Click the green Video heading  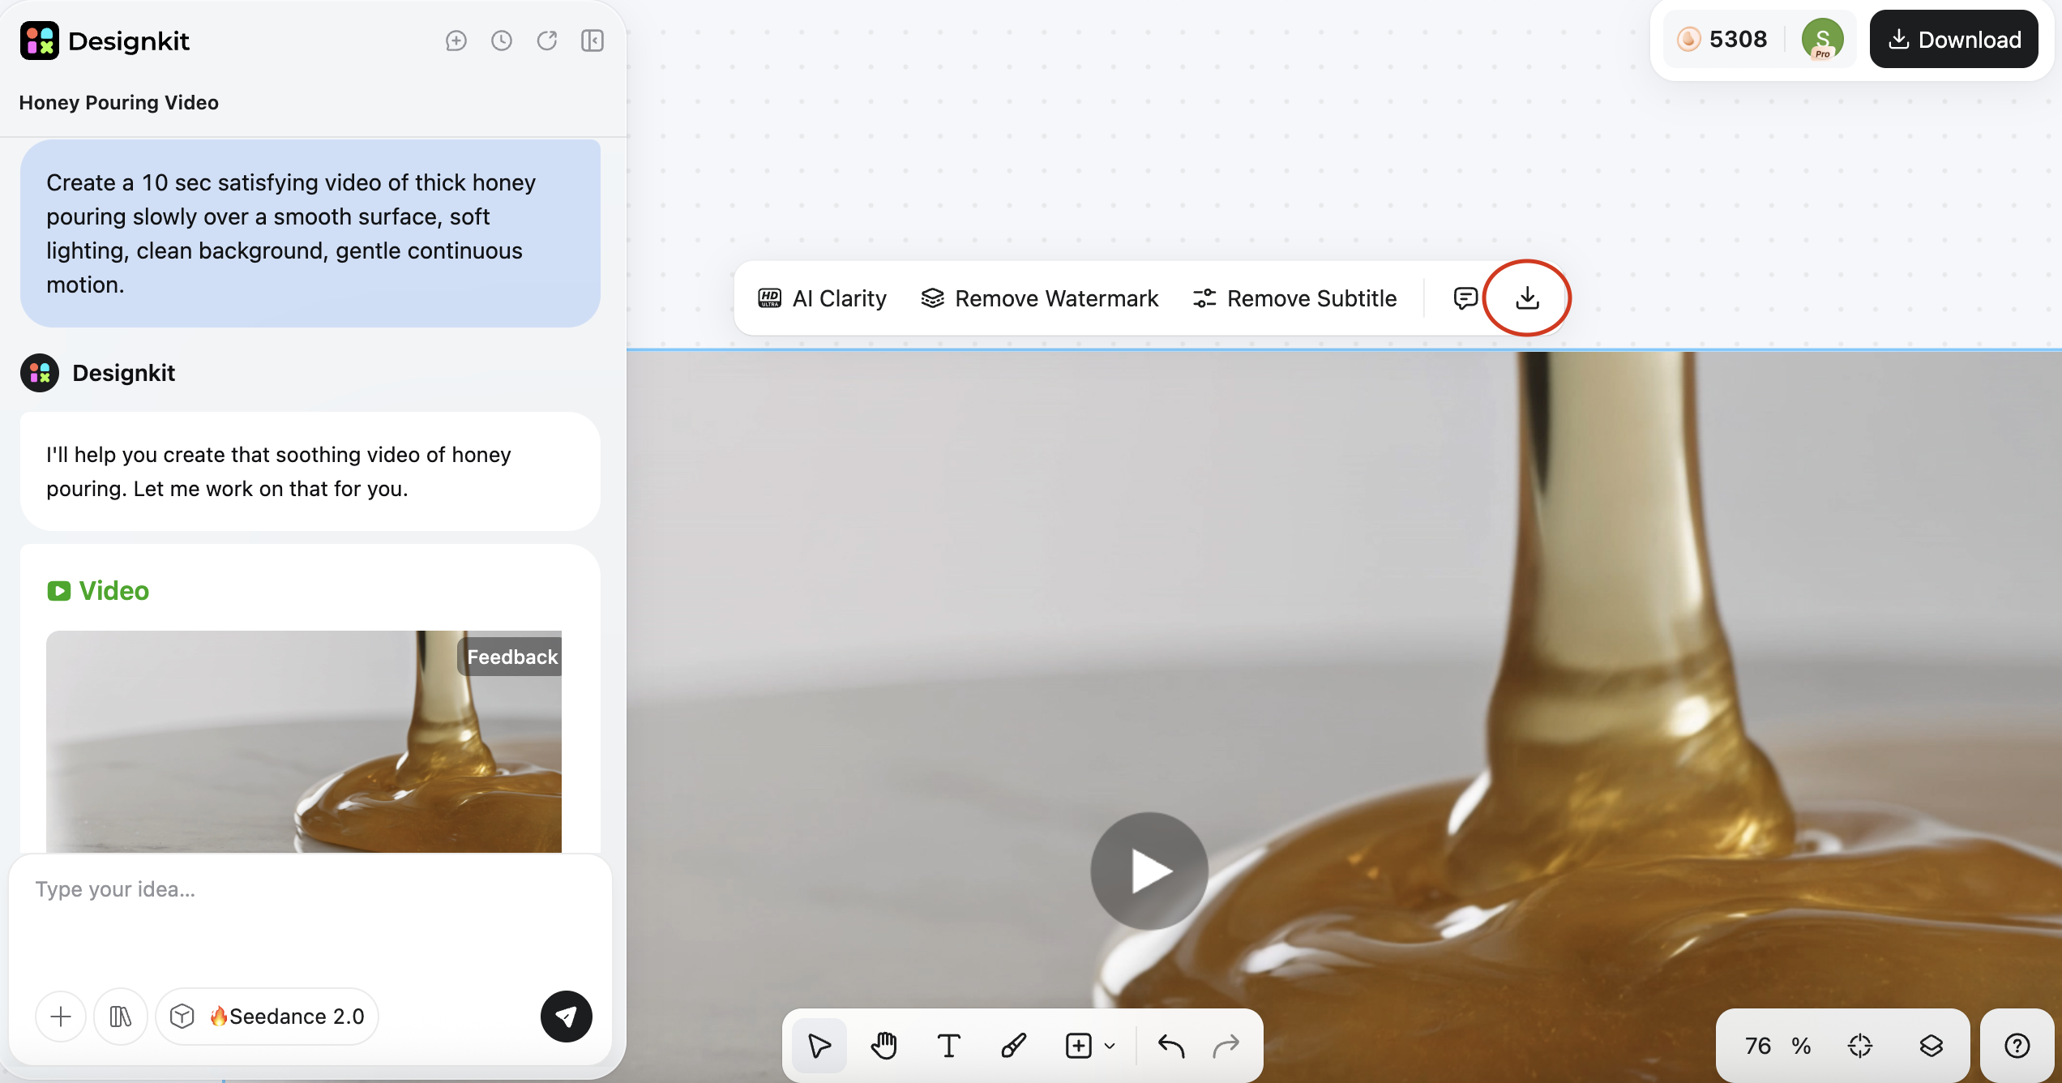point(98,591)
